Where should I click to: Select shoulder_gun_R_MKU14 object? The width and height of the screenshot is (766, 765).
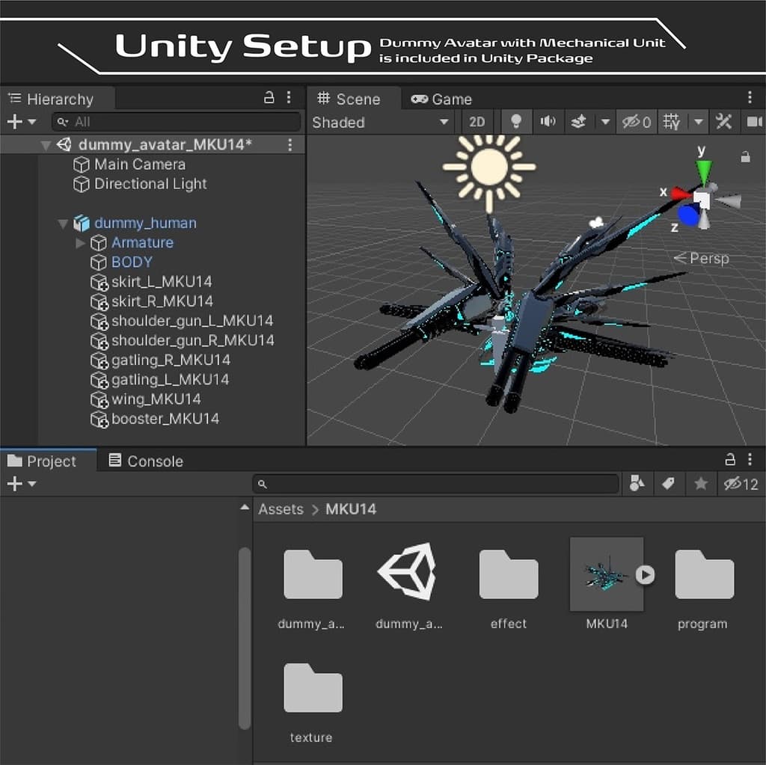(183, 340)
